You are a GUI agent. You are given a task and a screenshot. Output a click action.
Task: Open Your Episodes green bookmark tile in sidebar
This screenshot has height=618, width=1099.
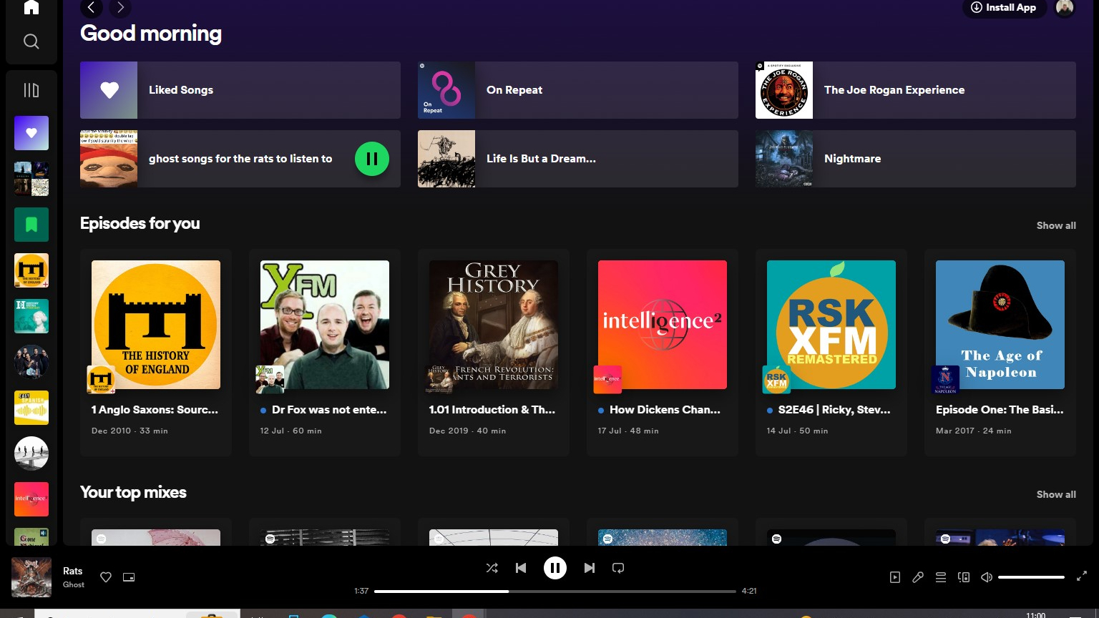point(31,225)
